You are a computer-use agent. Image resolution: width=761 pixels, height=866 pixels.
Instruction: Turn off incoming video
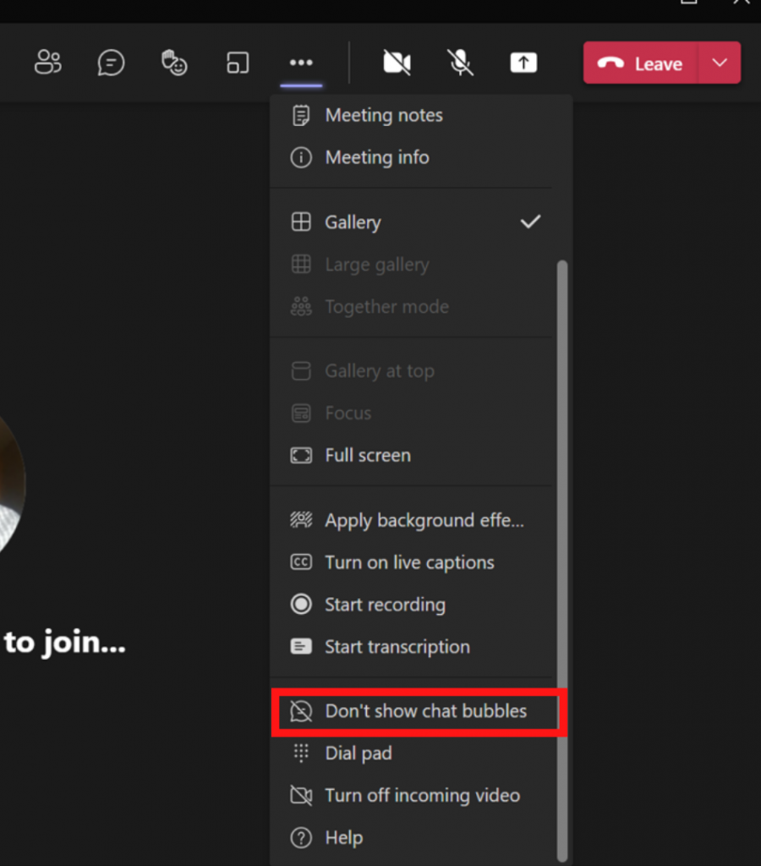pos(412,795)
